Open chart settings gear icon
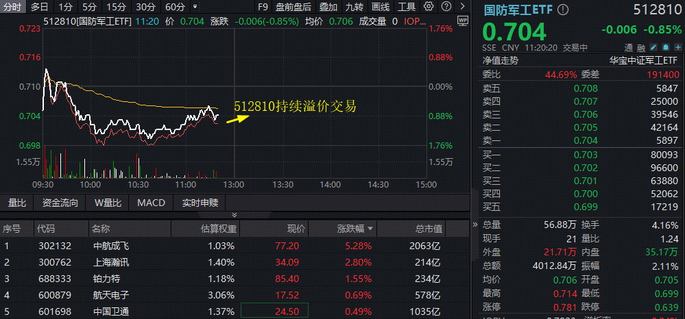The width and height of the screenshot is (685, 319). (x=429, y=7)
